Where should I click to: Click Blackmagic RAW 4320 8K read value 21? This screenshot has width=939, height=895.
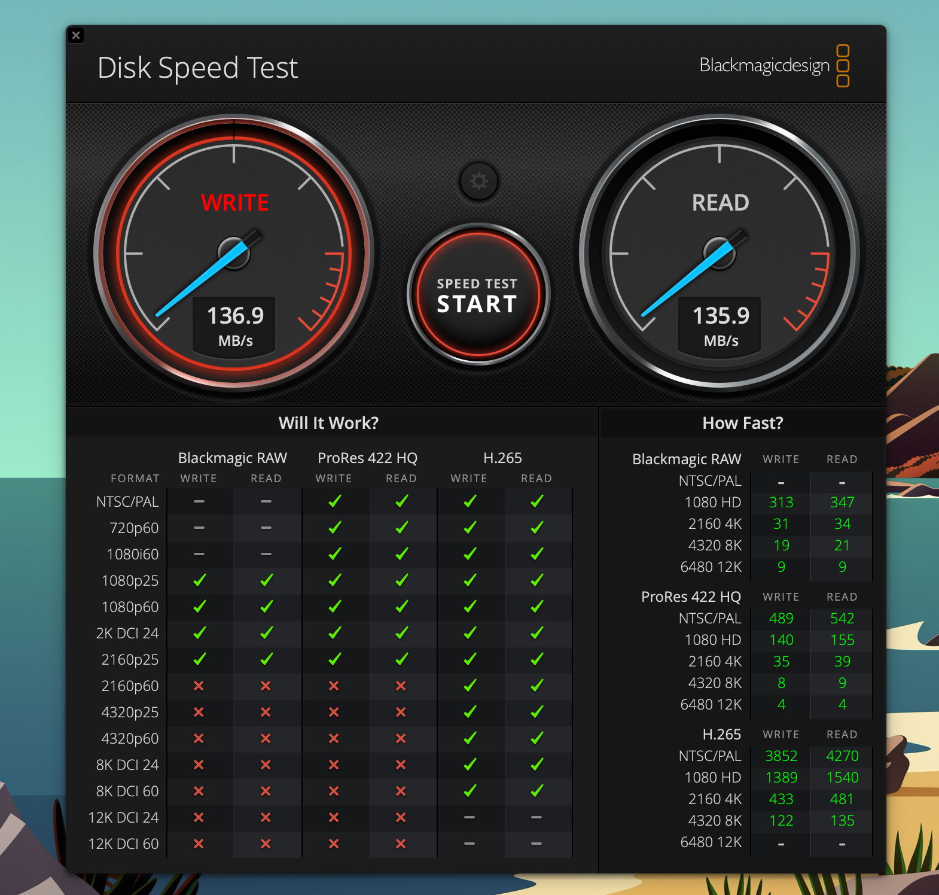[x=842, y=546]
